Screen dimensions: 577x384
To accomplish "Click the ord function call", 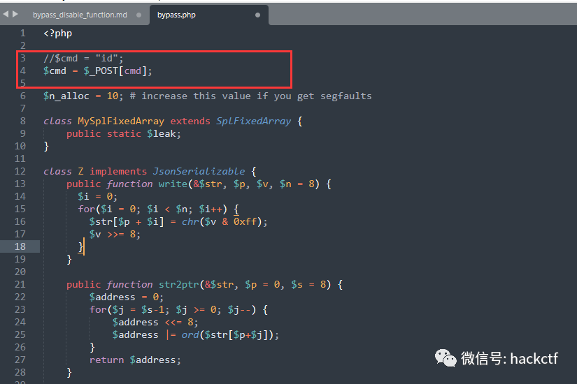I will click(x=190, y=334).
